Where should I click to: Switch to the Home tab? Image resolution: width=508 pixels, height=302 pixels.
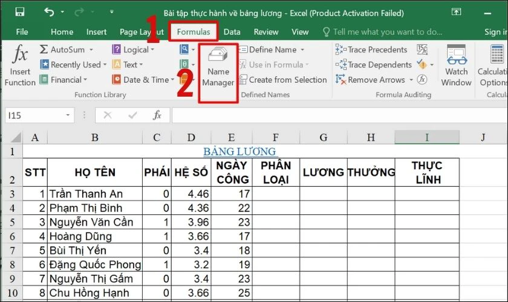click(x=62, y=32)
